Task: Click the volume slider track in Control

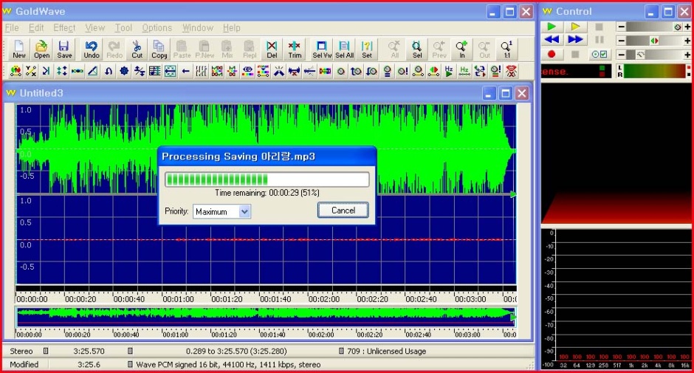Action: coord(654,27)
